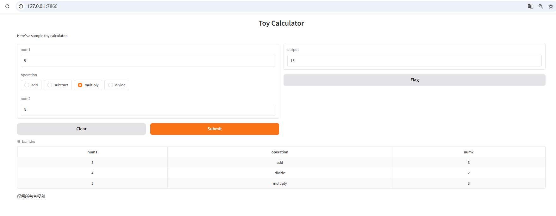Click the Examples list icon
Image resolution: width=556 pixels, height=216 pixels.
19,142
